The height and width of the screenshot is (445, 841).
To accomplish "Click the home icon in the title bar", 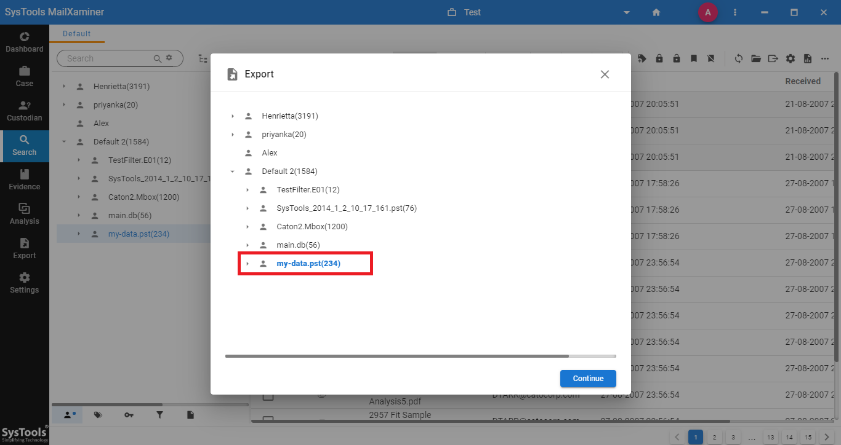I will (x=656, y=12).
